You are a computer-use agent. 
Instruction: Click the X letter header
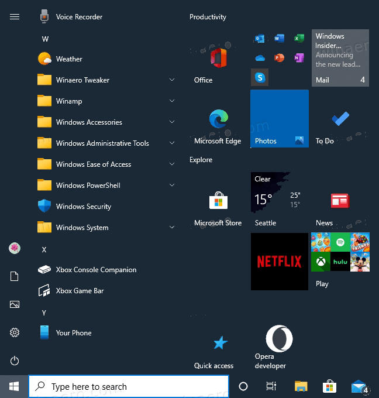44,250
